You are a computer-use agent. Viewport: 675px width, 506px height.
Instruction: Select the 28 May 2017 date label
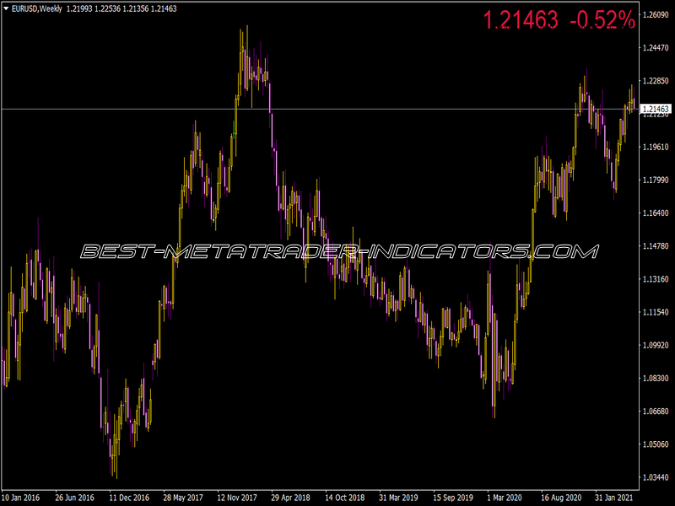point(183,498)
